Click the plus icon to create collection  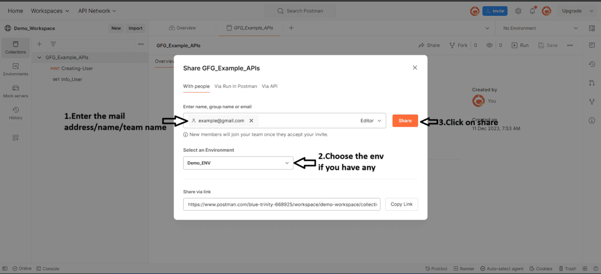(39, 44)
